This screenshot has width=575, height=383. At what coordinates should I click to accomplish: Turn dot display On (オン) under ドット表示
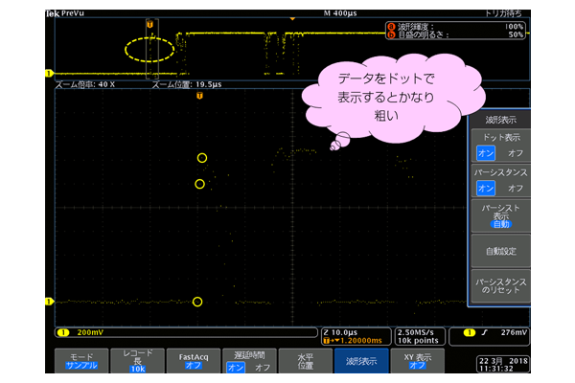click(x=486, y=153)
